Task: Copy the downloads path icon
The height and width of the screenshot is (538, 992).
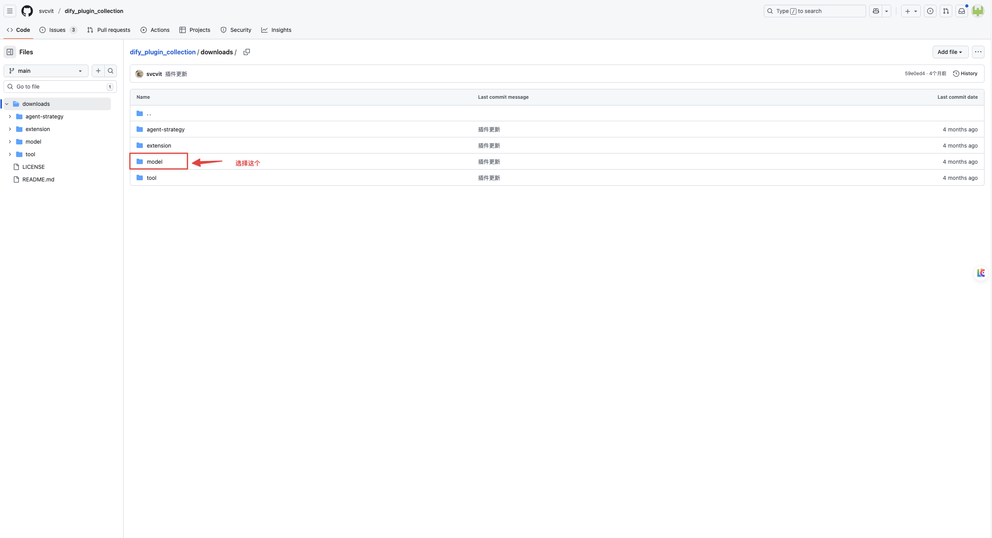Action: [x=247, y=52]
